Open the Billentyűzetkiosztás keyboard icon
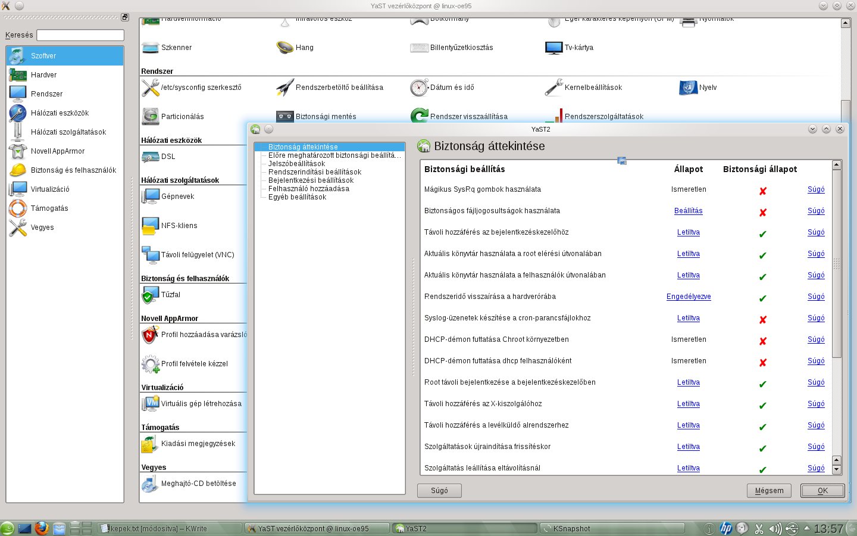857x536 pixels. 420,48
